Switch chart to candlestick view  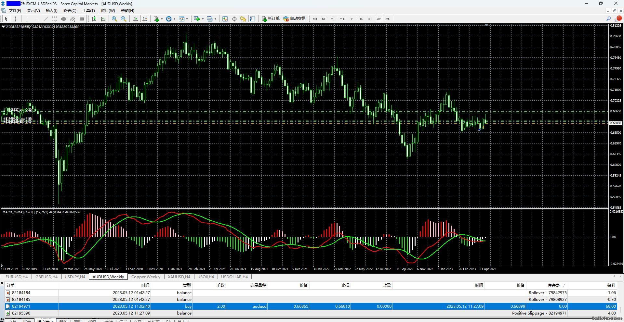pos(94,19)
